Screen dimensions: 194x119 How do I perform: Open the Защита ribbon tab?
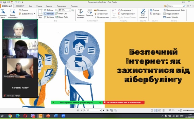49,6
